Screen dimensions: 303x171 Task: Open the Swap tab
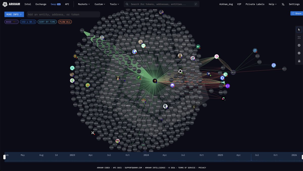pyautogui.click(x=55, y=4)
